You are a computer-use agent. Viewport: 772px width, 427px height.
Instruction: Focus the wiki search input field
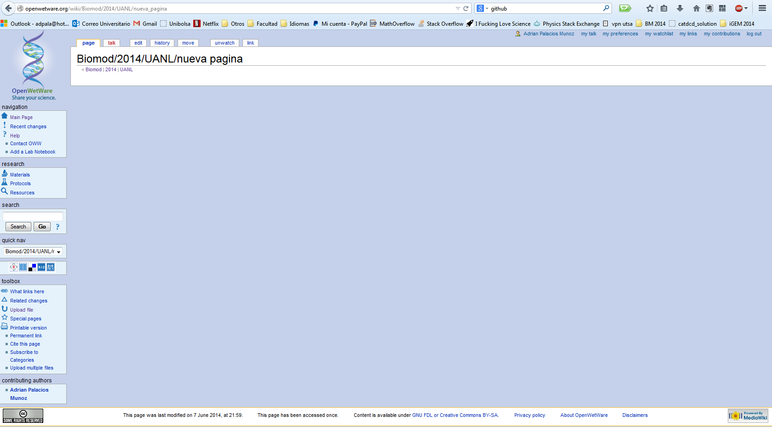tap(33, 216)
